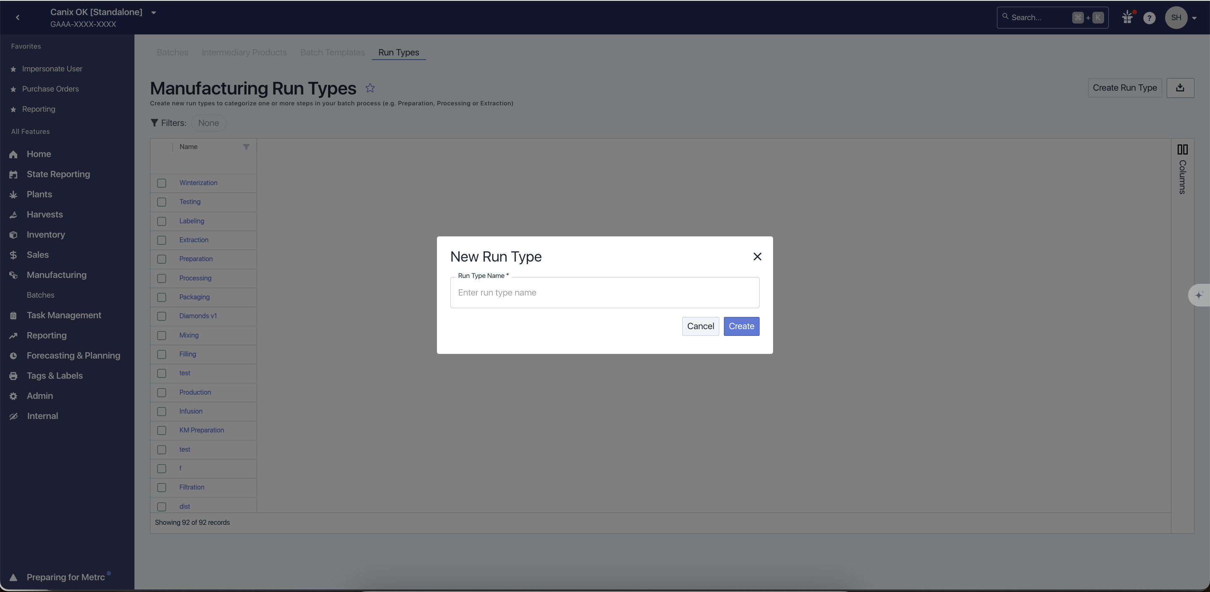Image resolution: width=1210 pixels, height=592 pixels.
Task: Open Task Management clipboard icon
Action: click(x=13, y=315)
